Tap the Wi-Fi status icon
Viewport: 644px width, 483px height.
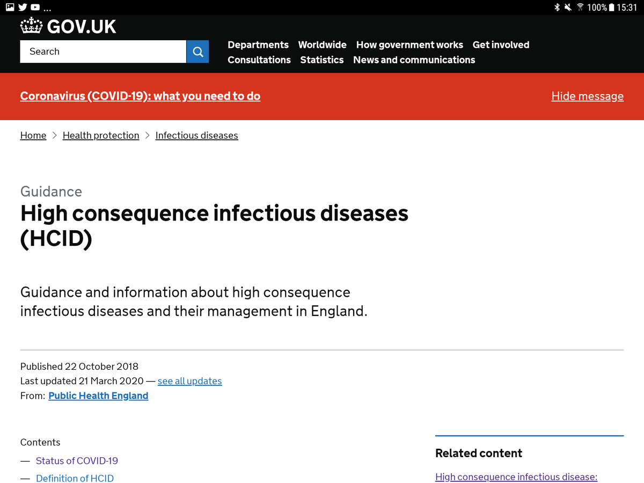pos(580,7)
